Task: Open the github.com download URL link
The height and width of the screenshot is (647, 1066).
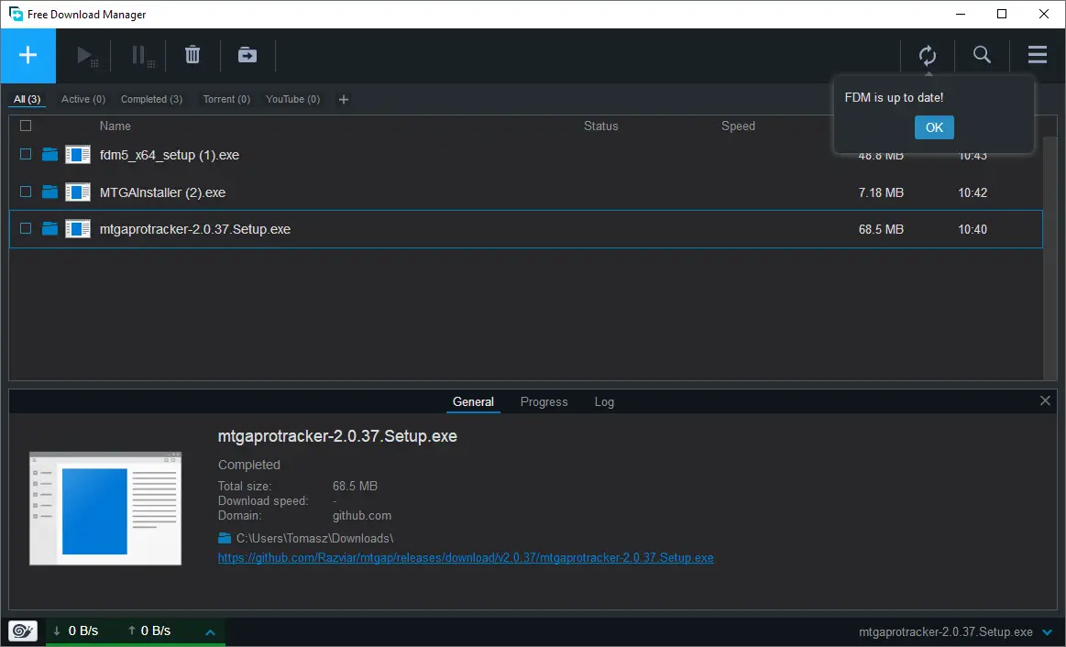Action: [x=466, y=557]
